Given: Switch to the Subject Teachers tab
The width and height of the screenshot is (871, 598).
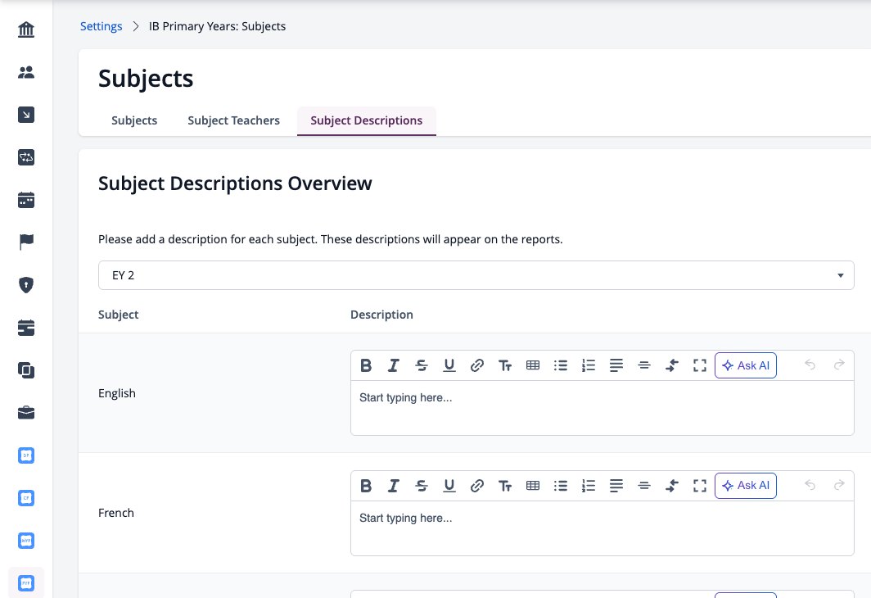Looking at the screenshot, I should (x=234, y=120).
